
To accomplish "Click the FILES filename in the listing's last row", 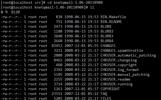I will point(106,98).
